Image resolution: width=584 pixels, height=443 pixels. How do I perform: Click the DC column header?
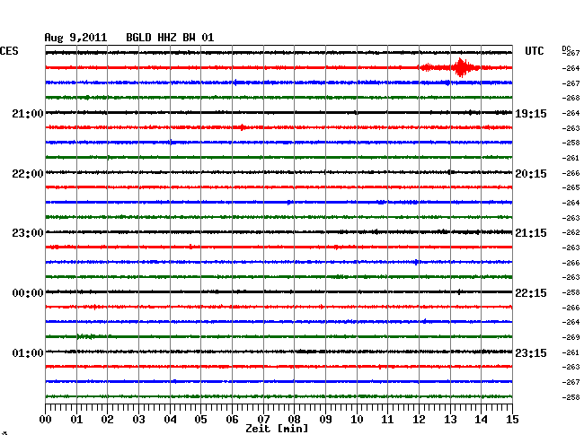pos(566,48)
